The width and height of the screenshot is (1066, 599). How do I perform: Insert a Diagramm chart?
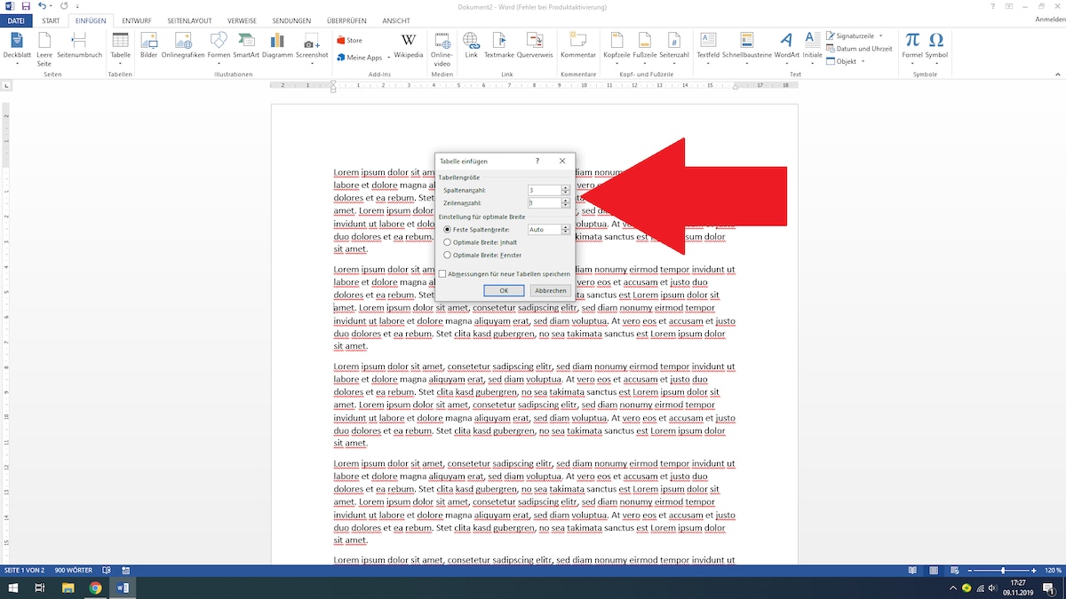[277, 44]
